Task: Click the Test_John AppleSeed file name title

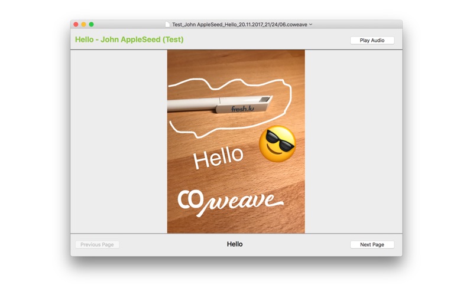Action: 239,24
